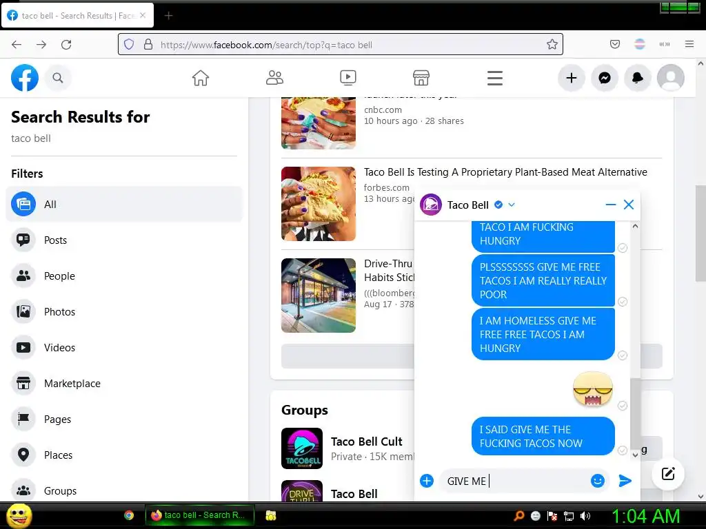Click the volume speaker tray icon
Screen dimensions: 706x529
coord(585,516)
